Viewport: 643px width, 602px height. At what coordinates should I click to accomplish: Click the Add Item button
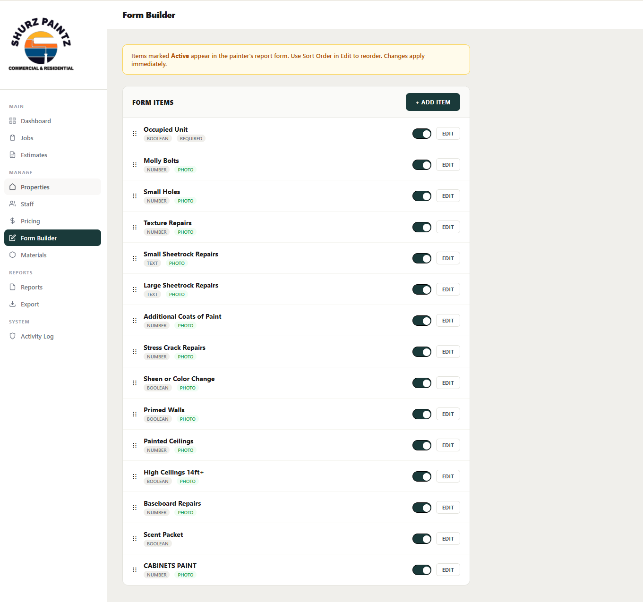433,102
